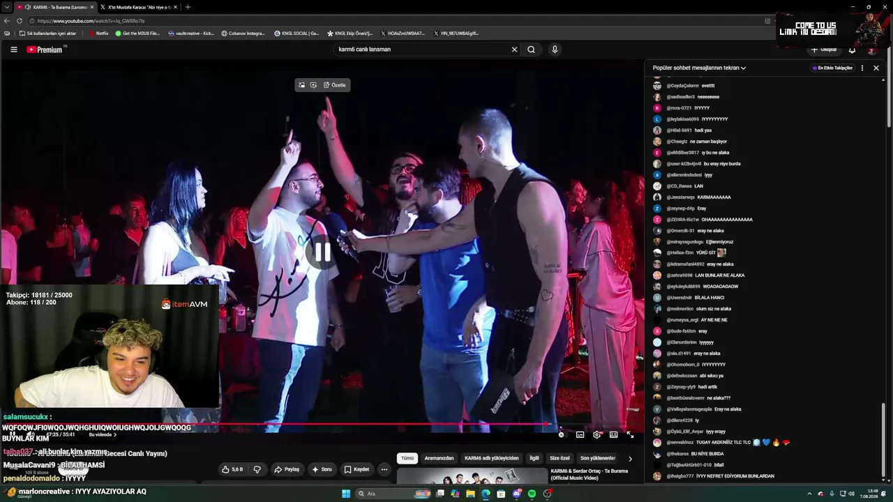Screen dimensions: 893x502
Task: Open 'Get the M3U8 File' bookmark
Action: [137, 33]
